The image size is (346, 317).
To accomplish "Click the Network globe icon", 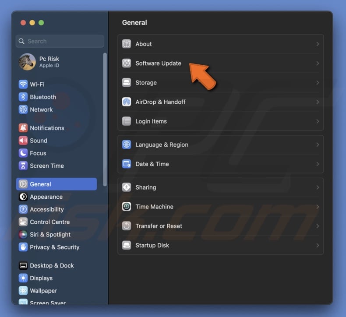I will pos(23,109).
